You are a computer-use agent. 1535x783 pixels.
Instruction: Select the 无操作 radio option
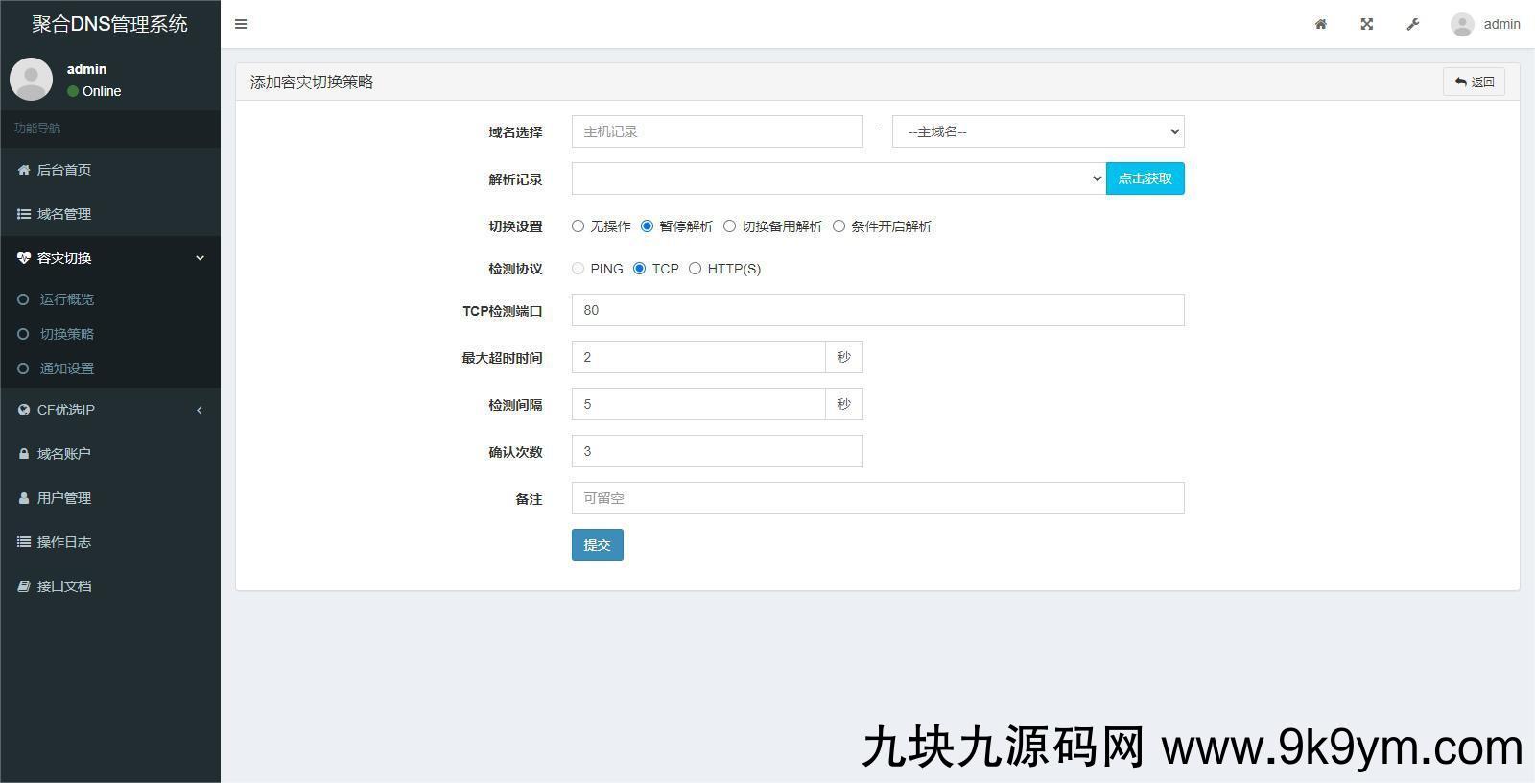click(578, 226)
